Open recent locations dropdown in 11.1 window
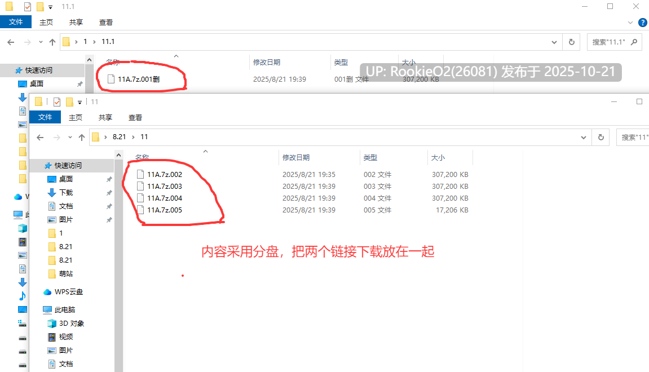Screen dimensions: 649x372 coord(41,42)
